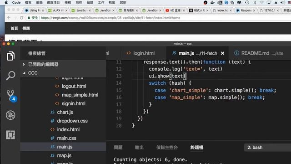
Task: Click line number 15 in editor
Action: (119, 90)
